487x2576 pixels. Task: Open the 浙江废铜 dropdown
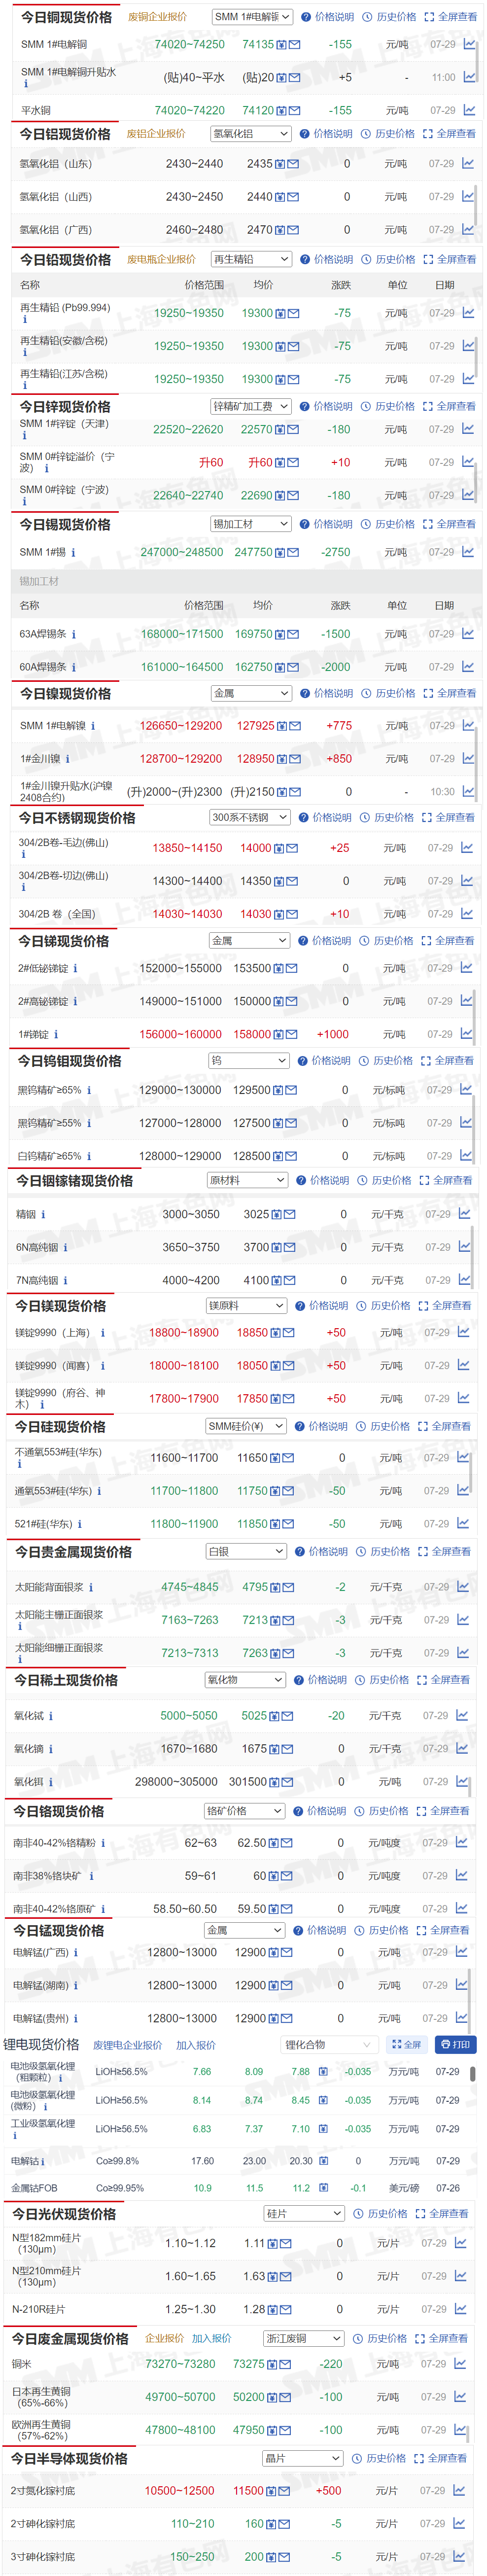304,2338
